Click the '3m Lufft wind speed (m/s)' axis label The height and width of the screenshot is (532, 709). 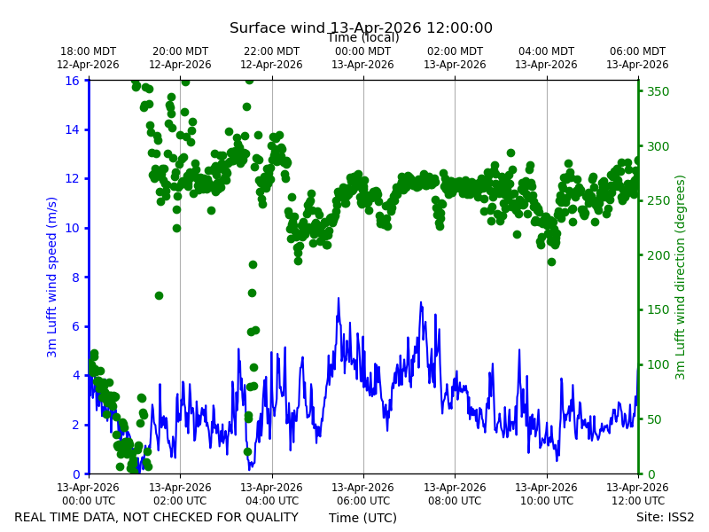tap(52, 277)
